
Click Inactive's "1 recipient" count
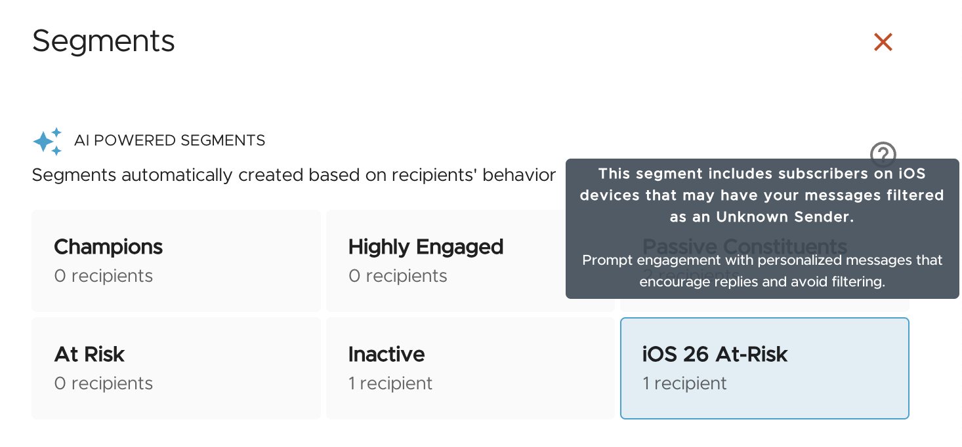click(x=390, y=383)
